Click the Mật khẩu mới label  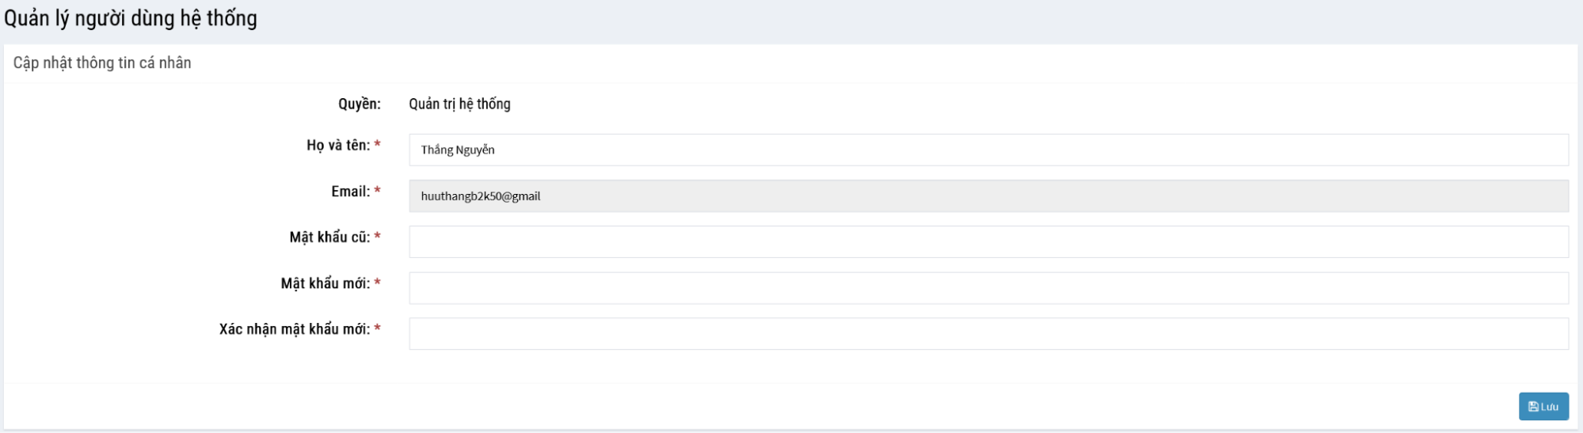click(x=325, y=283)
